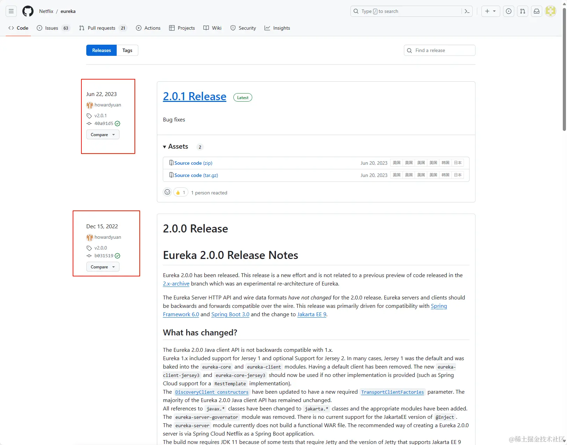Open the Actions tab
The image size is (567, 445).
tap(148, 28)
